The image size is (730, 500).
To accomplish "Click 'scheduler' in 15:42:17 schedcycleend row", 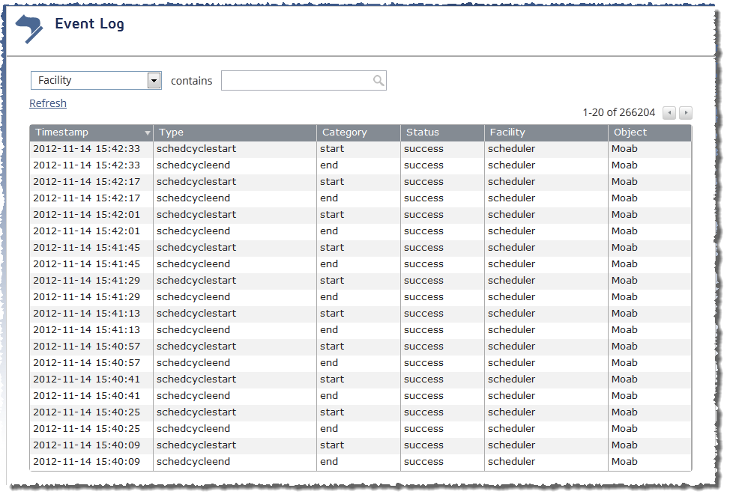I will (511, 198).
